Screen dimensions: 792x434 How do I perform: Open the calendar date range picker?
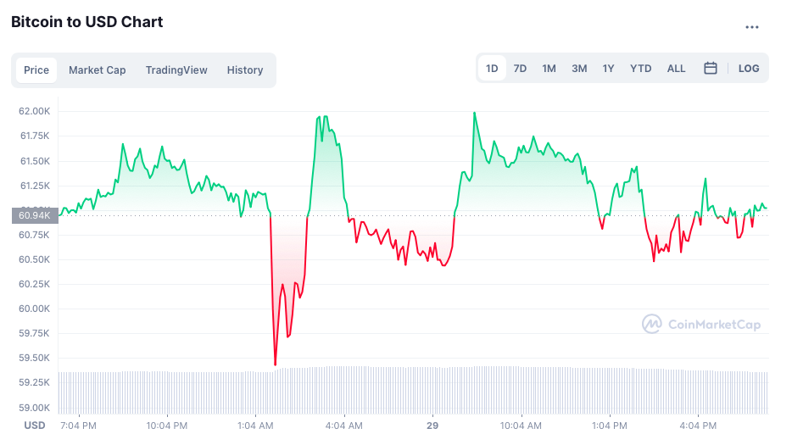tap(711, 69)
